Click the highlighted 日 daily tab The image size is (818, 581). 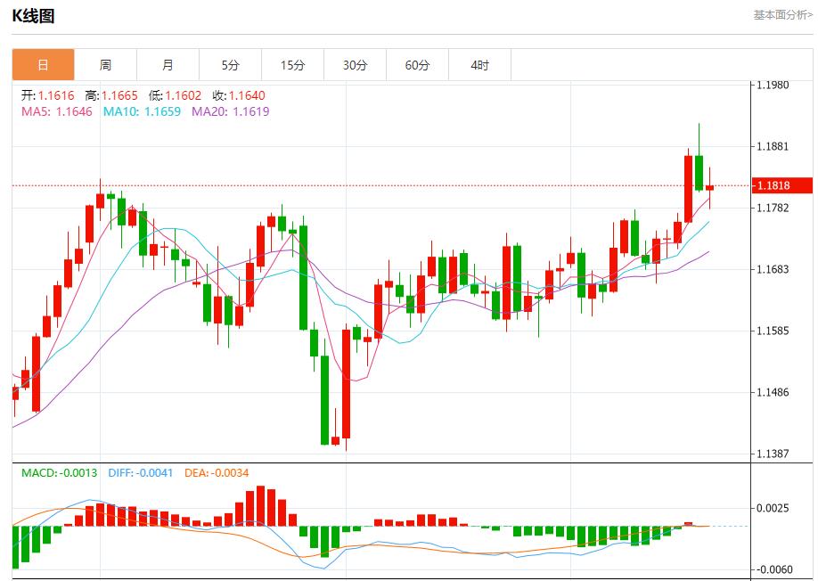pyautogui.click(x=44, y=64)
